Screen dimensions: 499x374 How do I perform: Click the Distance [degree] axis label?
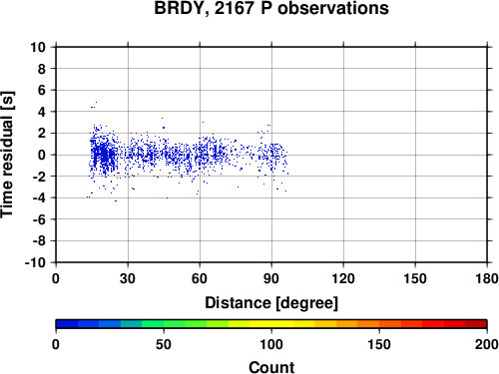[x=271, y=303]
